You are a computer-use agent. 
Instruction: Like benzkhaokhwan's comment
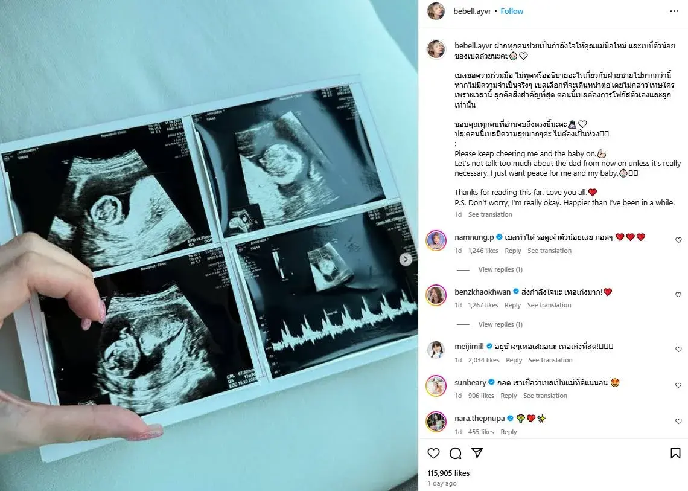click(678, 295)
